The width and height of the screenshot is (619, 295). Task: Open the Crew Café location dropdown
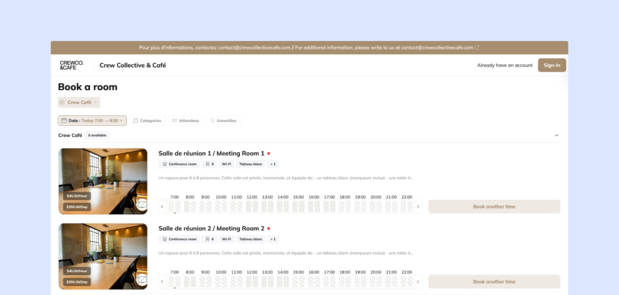[79, 103]
